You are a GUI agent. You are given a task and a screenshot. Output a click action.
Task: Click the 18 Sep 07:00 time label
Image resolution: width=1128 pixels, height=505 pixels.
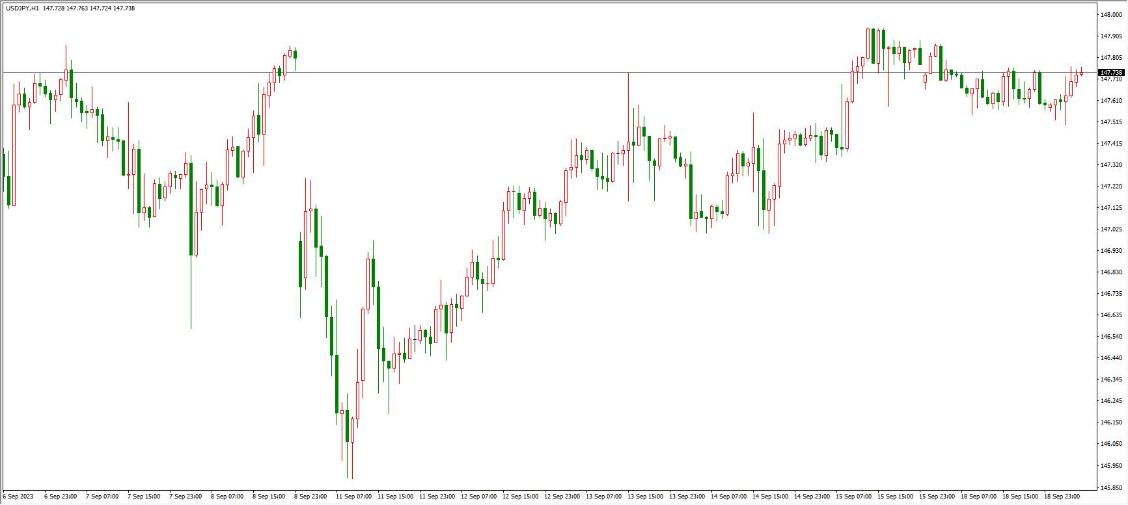(978, 497)
